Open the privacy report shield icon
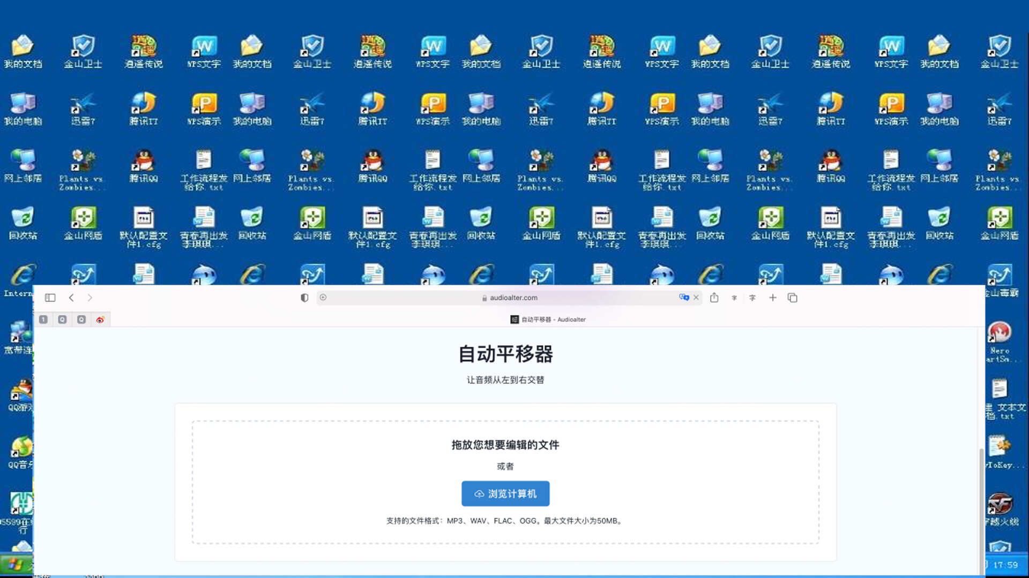 pos(304,298)
